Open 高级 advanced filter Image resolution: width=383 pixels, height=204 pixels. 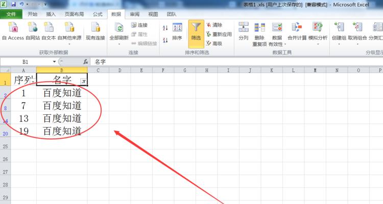pos(214,43)
